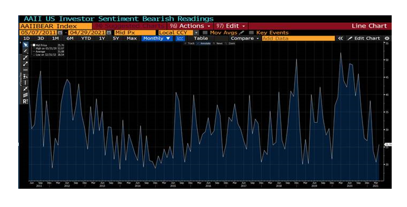Open the Mid Px field selector
Viewport: 407px width, 207px height.
tap(135, 33)
